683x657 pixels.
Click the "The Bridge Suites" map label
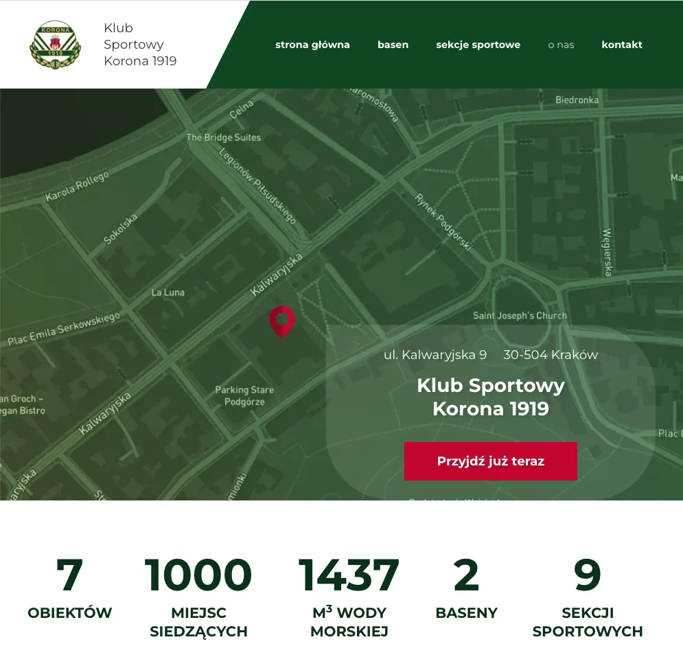pos(224,137)
